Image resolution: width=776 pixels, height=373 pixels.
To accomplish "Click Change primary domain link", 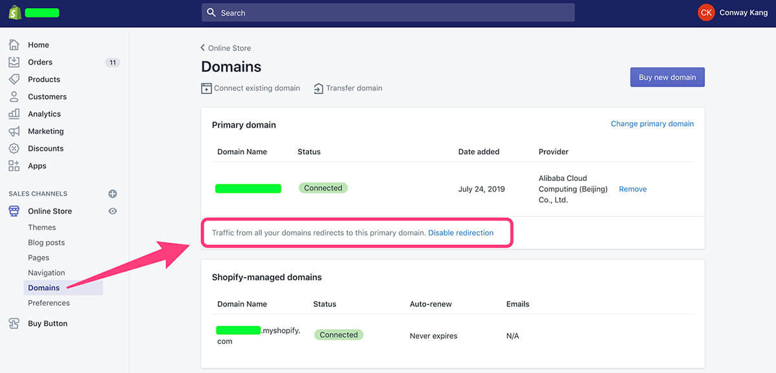I will click(x=652, y=123).
